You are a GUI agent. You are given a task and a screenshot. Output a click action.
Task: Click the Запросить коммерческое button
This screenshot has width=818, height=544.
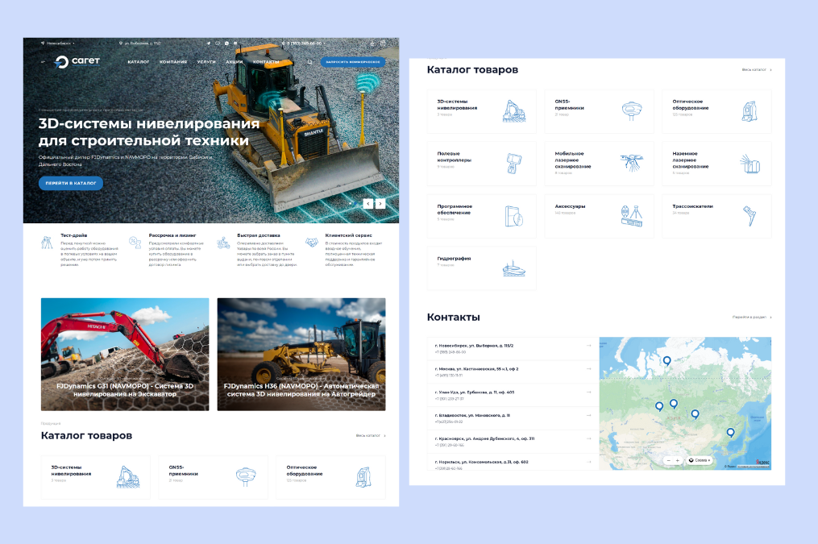point(353,61)
